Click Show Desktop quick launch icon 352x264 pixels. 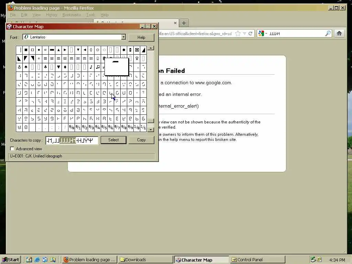[29, 260]
